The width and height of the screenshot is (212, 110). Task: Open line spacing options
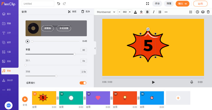tap(160, 12)
